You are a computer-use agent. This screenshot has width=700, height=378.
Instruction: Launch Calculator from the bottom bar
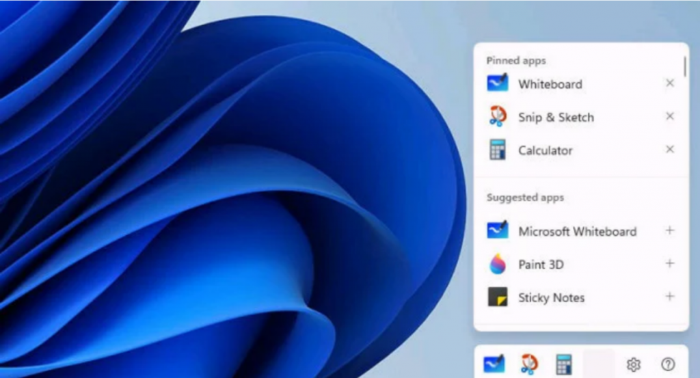563,364
